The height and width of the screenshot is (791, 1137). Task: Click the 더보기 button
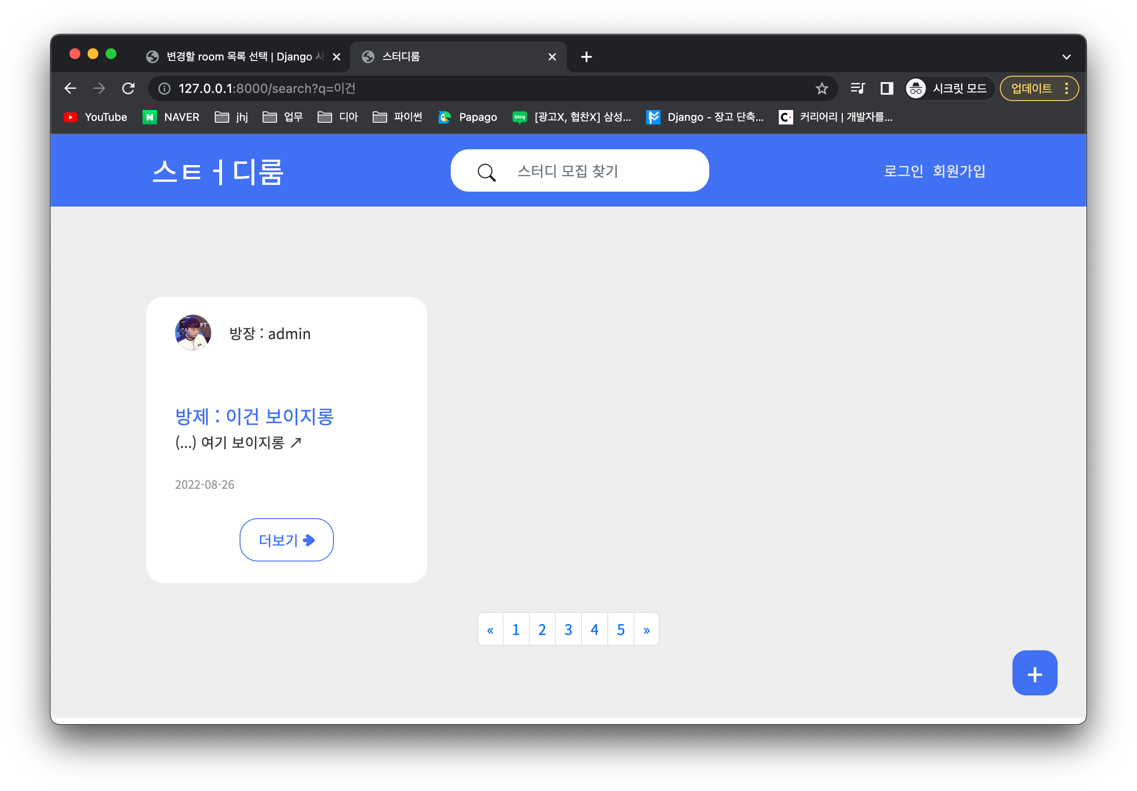click(x=287, y=540)
